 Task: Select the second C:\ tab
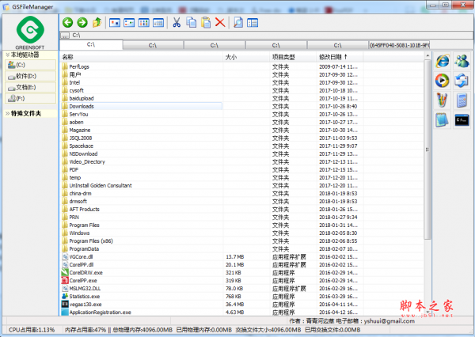click(x=153, y=45)
